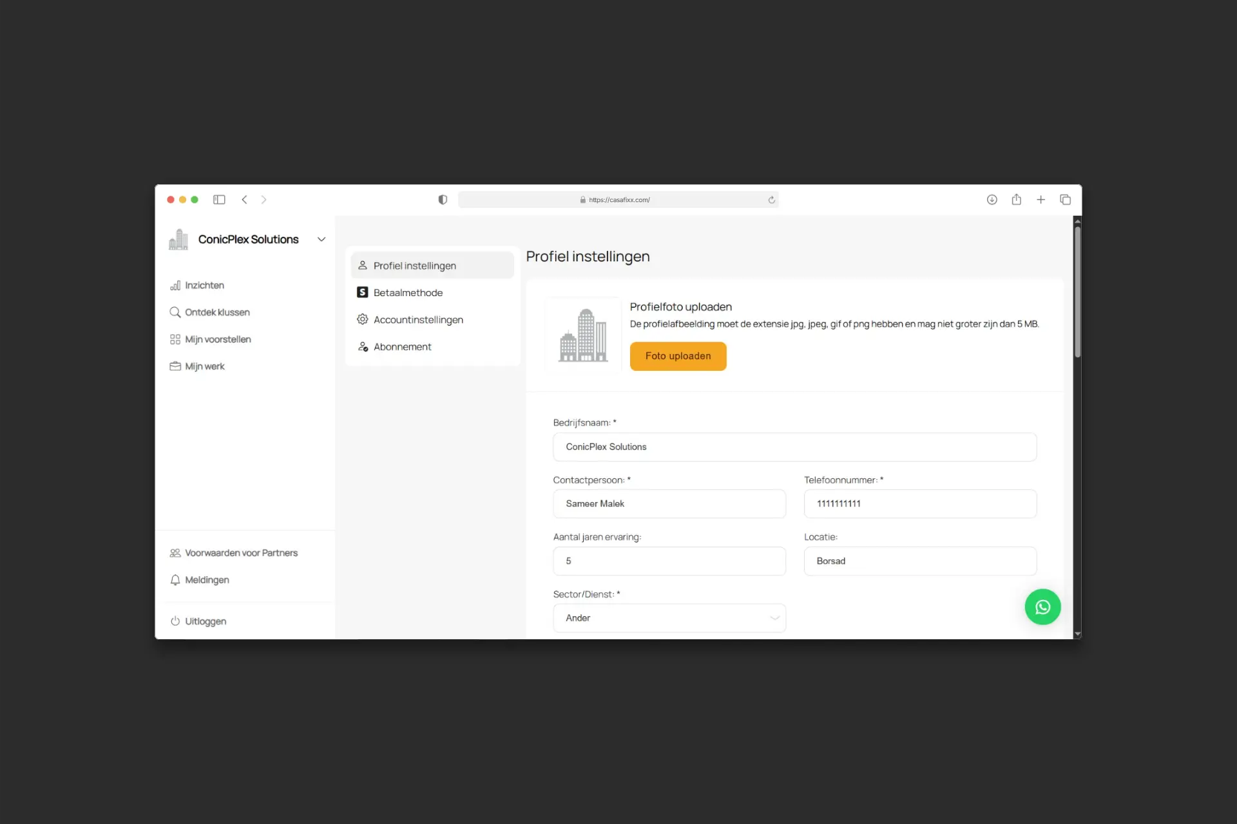The height and width of the screenshot is (824, 1237).
Task: Open a new tab with plus icon
Action: [1040, 200]
